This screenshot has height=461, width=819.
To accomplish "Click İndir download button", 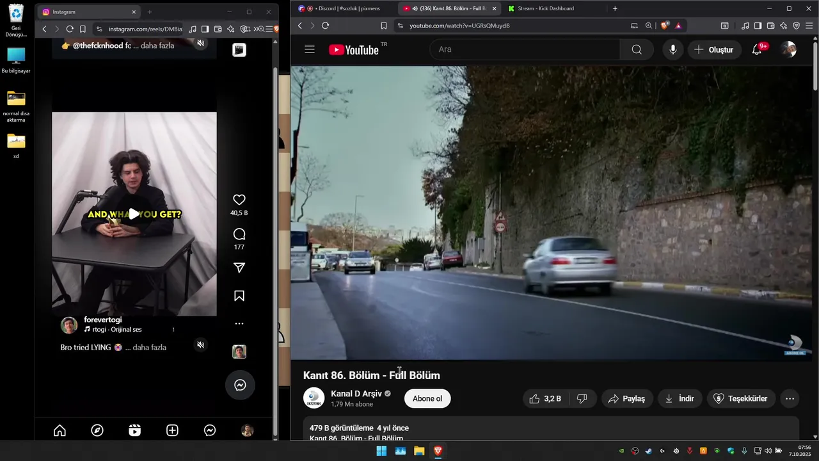I will tap(680, 398).
